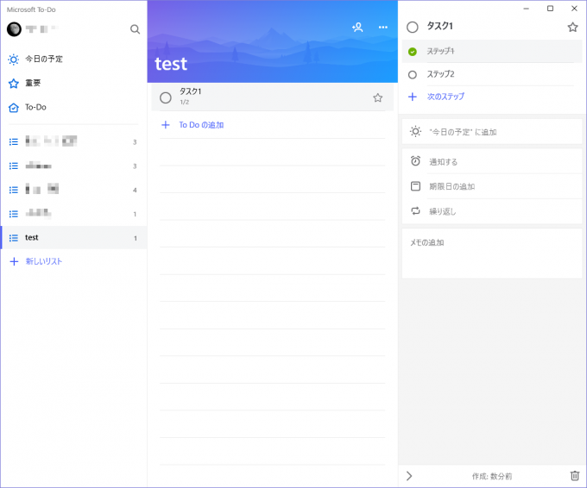The height and width of the screenshot is (488, 587).
Task: Delete the task with trash icon
Action: tap(575, 476)
